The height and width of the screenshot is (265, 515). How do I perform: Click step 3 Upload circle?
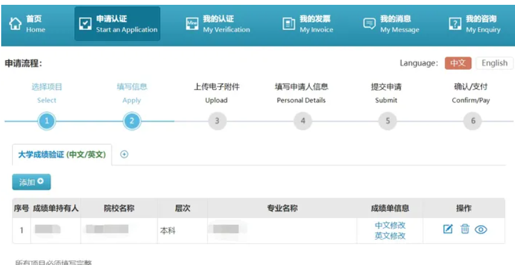tap(217, 122)
